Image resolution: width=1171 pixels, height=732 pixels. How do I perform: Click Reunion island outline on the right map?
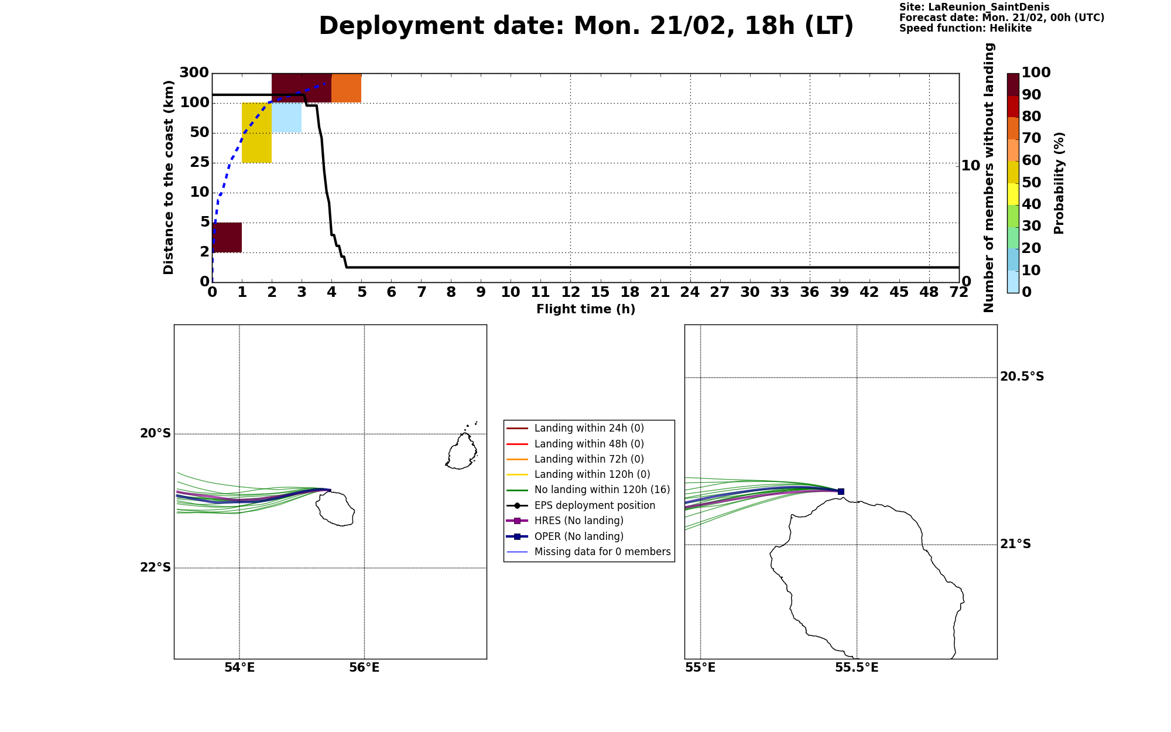867,579
